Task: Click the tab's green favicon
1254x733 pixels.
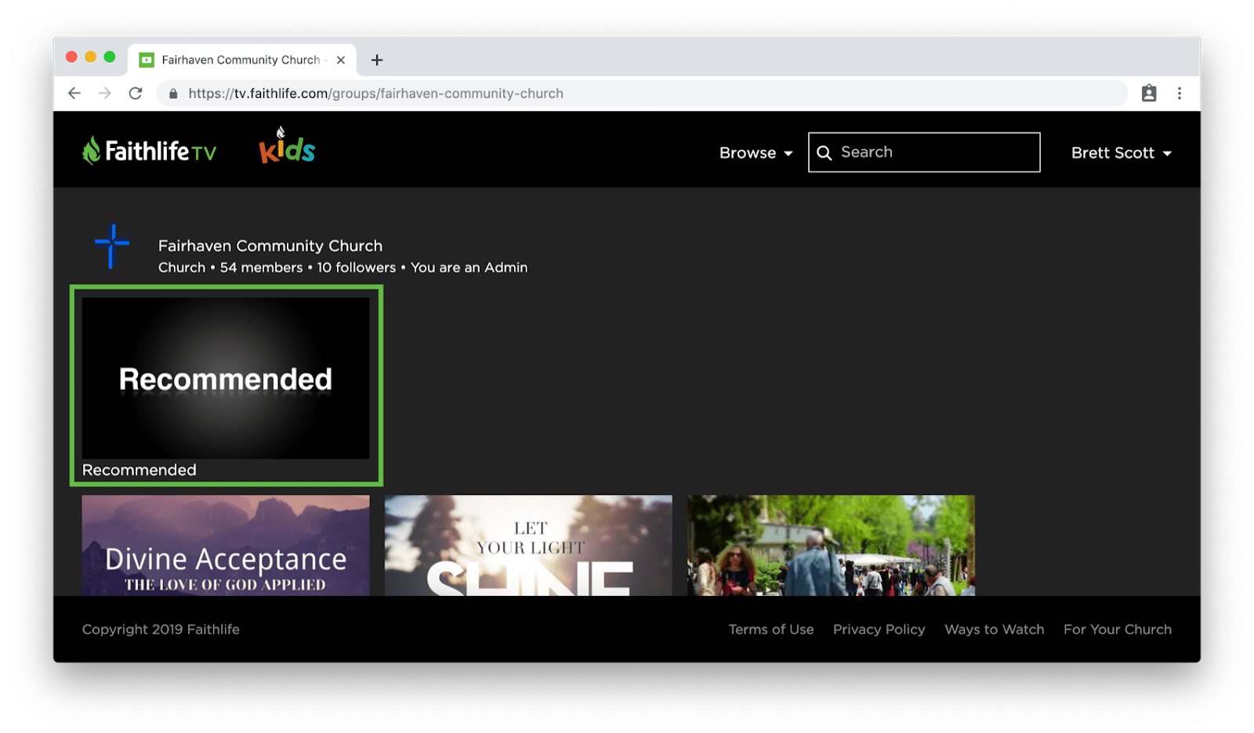Action: pyautogui.click(x=147, y=60)
